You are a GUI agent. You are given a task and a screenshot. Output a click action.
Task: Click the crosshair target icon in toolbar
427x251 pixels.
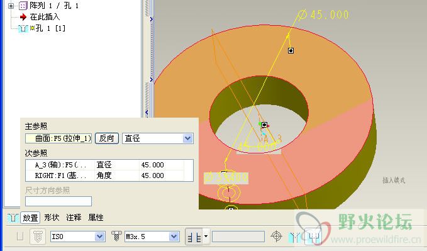coord(276,236)
